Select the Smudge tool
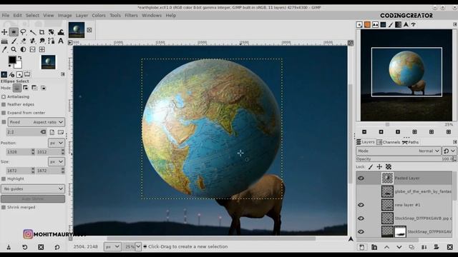 42,41
